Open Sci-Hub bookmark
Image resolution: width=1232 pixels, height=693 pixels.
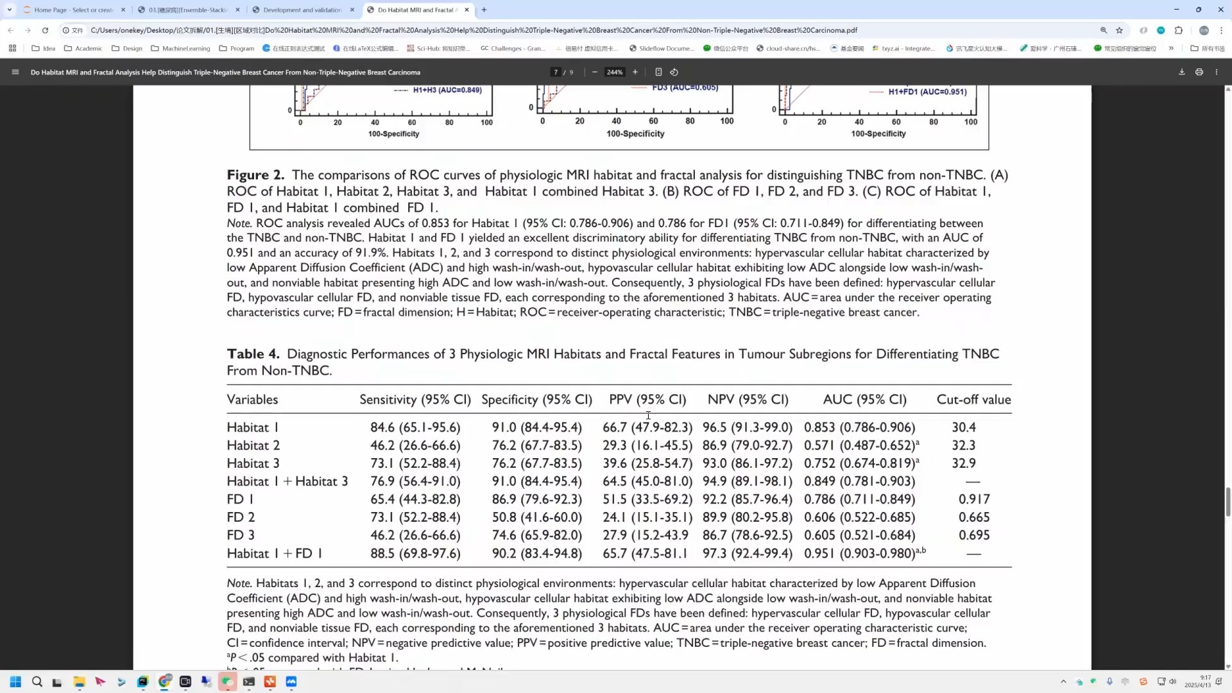tap(439, 48)
